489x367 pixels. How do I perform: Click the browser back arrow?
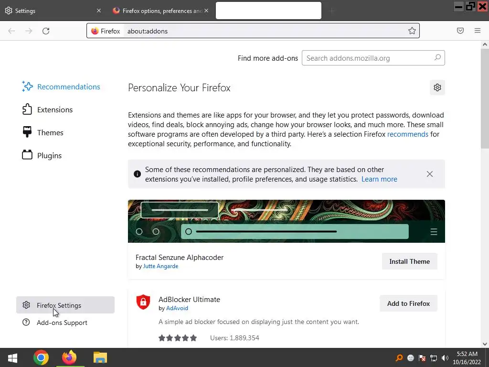pos(11,31)
